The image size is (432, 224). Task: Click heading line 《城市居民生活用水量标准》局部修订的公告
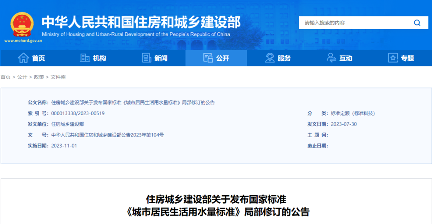218,212
